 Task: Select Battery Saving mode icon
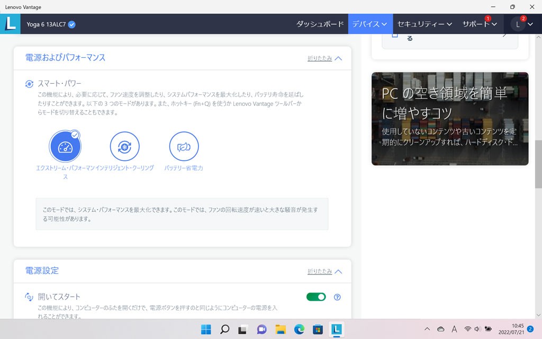point(184,147)
